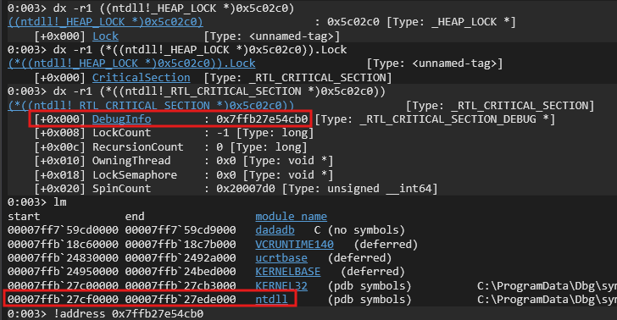
Task: Open the KERNEL32 module link
Action: [281, 286]
